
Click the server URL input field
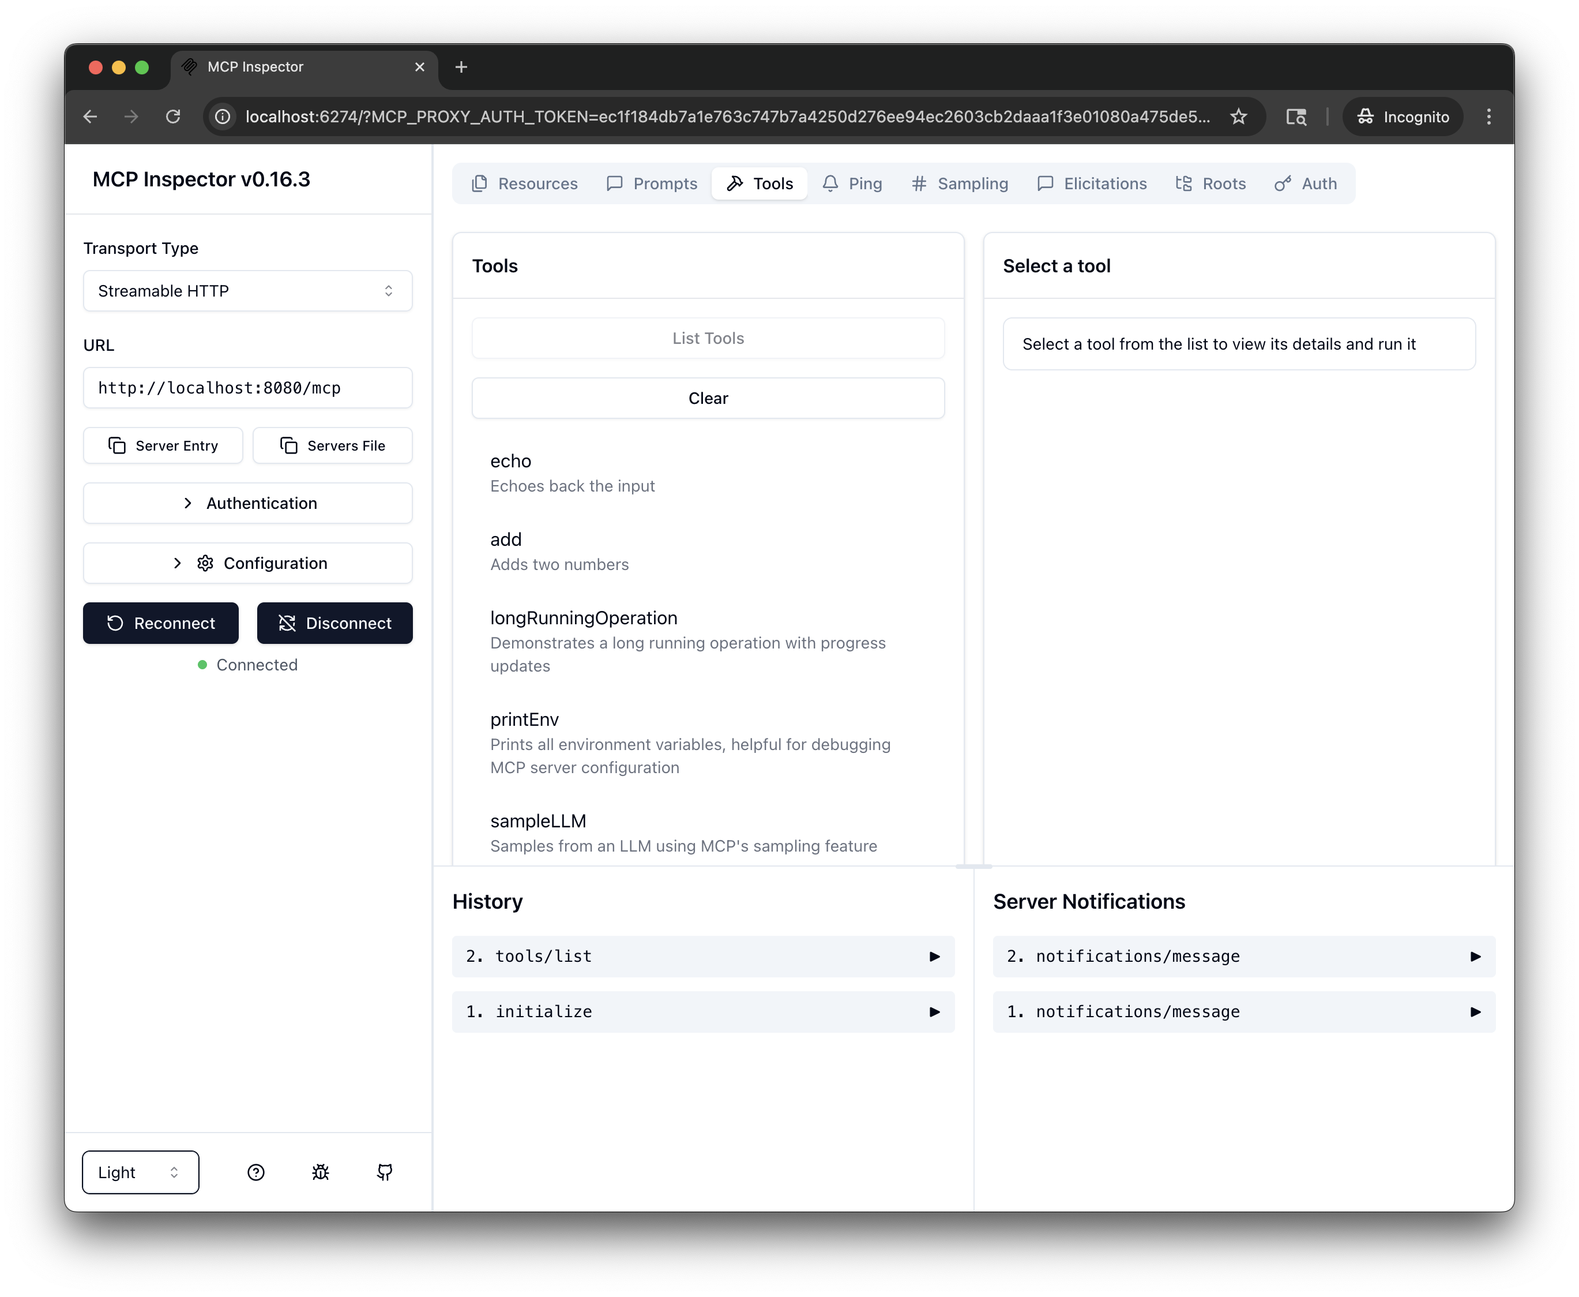click(247, 388)
